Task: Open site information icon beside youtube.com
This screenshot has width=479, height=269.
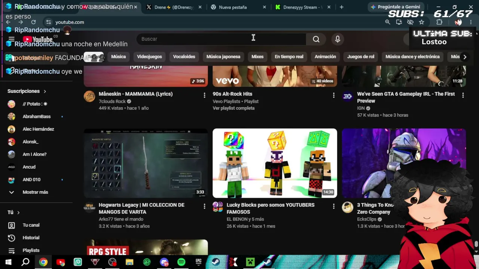Action: tap(48, 22)
